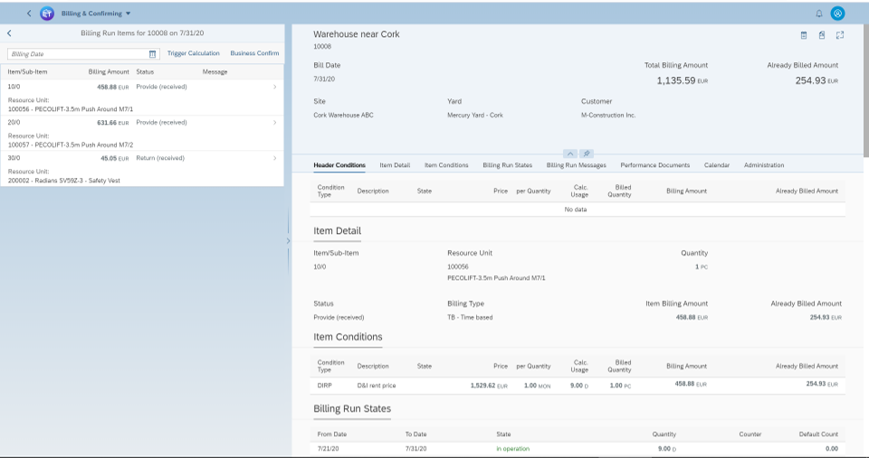Open item 20/0 via its row chevron
The image size is (869, 458).
click(x=274, y=122)
